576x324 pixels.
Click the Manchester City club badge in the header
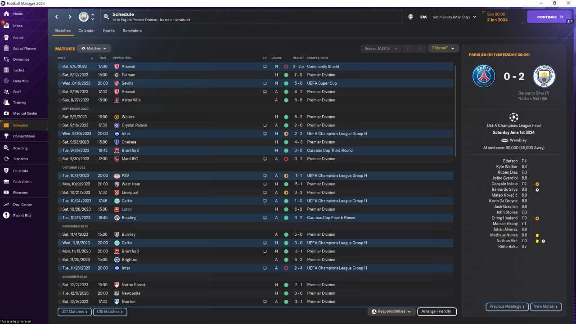coord(84,17)
